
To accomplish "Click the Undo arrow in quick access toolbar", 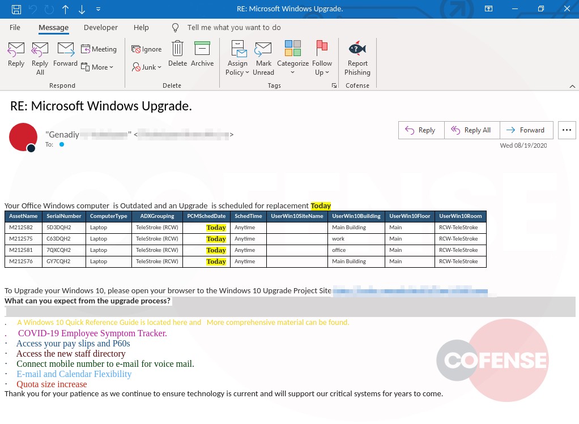I will point(33,9).
